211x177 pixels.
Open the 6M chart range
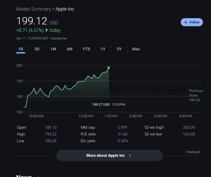coord(70,49)
